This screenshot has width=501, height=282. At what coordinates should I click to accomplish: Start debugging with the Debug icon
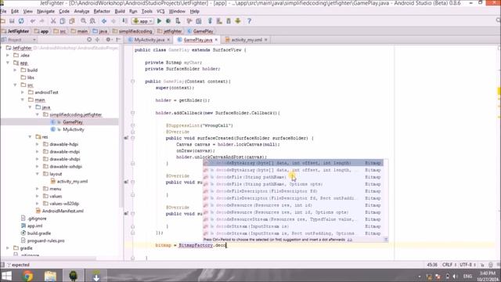click(168, 21)
